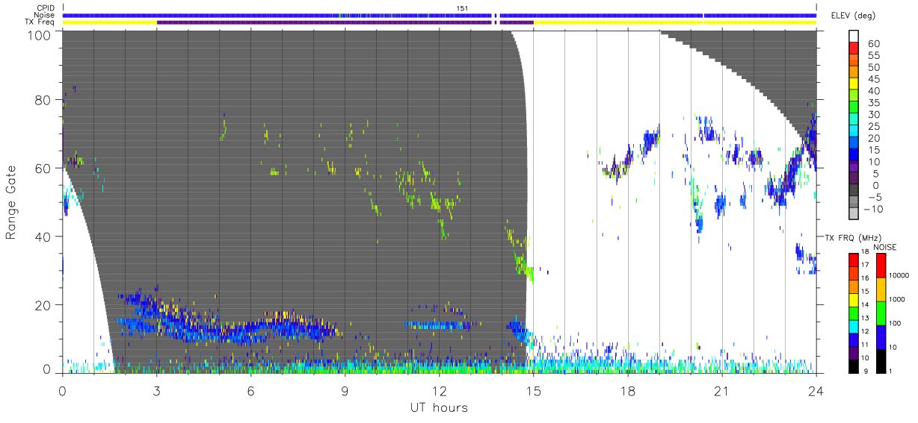Click the 'UT hours' x-axis label
The width and height of the screenshot is (918, 423).
pyautogui.click(x=438, y=407)
